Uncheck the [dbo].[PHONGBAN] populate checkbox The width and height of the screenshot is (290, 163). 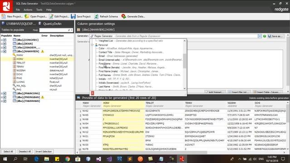(x=5, y=97)
